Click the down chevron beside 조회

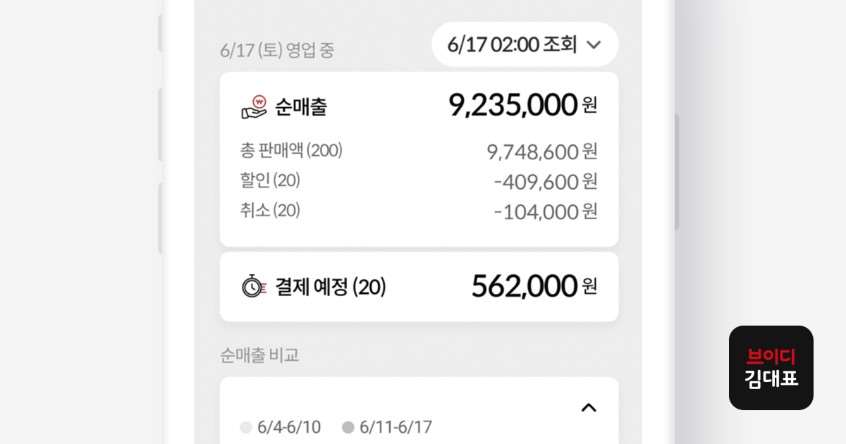(x=594, y=45)
